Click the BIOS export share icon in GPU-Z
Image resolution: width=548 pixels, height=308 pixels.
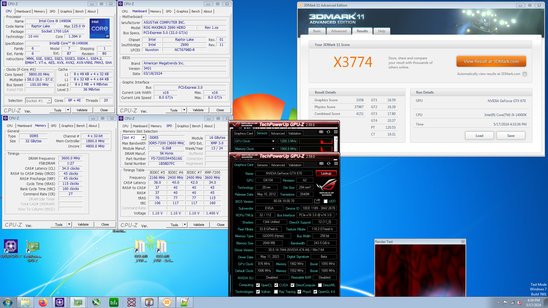click(x=317, y=201)
